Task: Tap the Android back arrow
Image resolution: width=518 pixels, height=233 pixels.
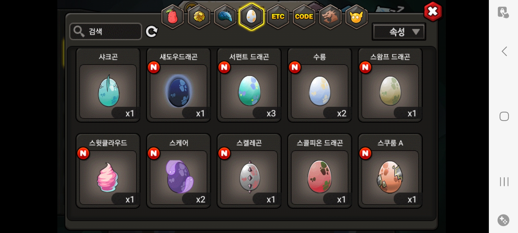Action: tap(504, 51)
